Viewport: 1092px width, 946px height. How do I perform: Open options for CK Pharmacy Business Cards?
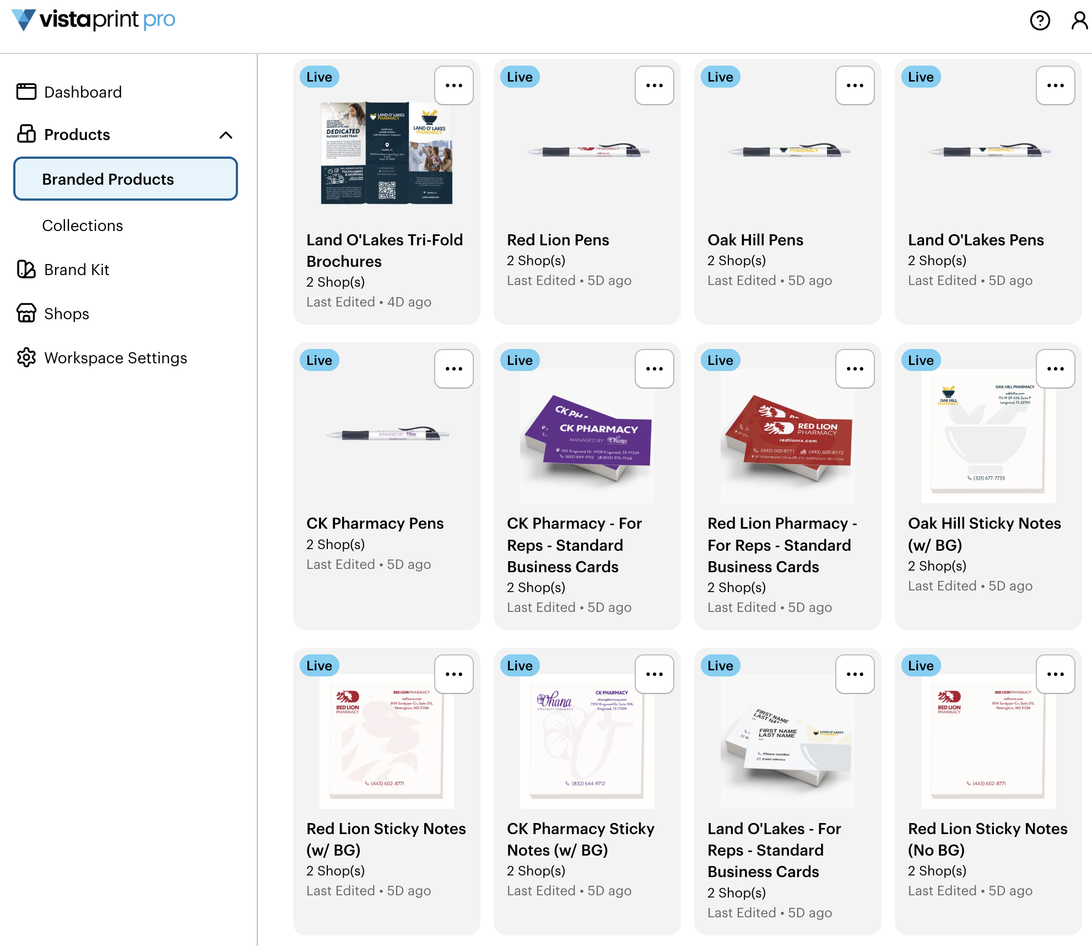pyautogui.click(x=655, y=369)
